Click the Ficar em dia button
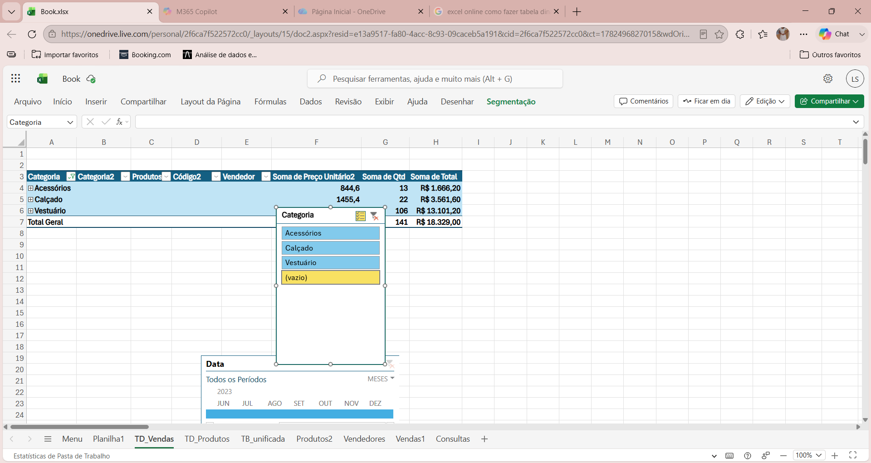The width and height of the screenshot is (871, 463). 706,101
